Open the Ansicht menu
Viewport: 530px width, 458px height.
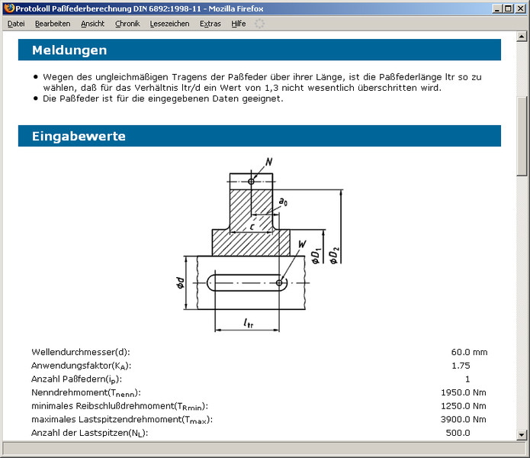click(x=93, y=24)
